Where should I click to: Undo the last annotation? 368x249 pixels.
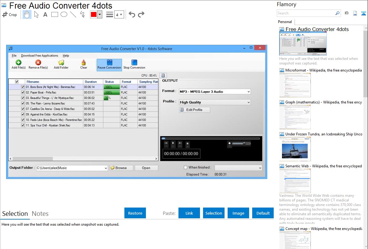click(x=132, y=14)
